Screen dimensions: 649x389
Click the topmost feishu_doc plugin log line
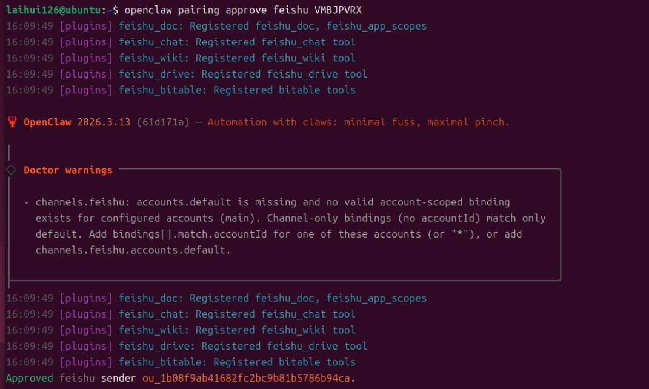click(x=273, y=27)
